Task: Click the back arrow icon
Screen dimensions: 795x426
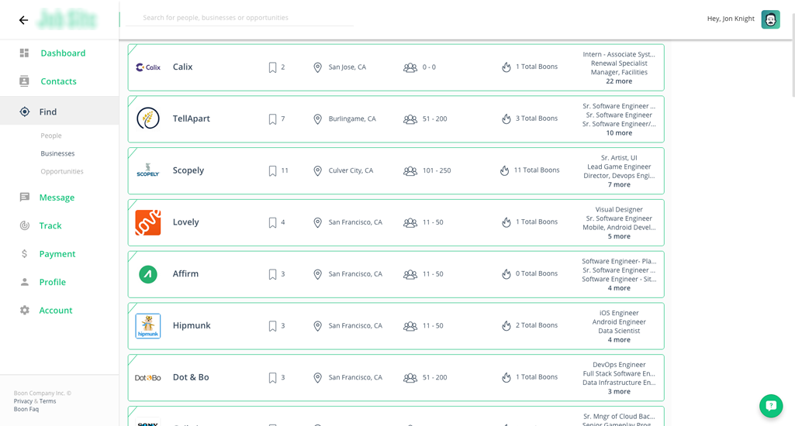Action: tap(23, 20)
